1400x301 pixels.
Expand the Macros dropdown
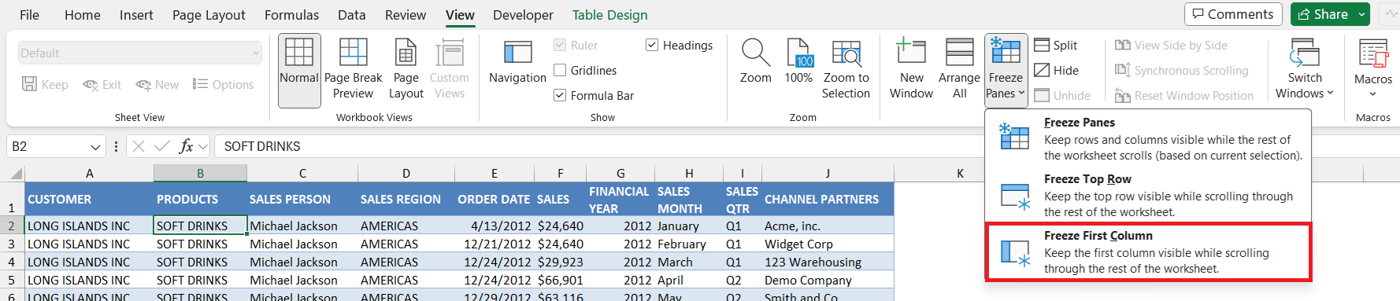pos(1373,69)
